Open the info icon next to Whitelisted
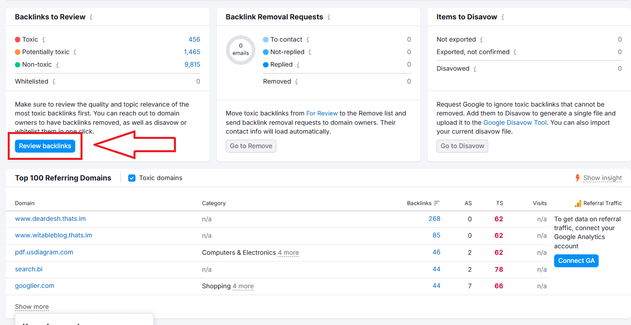This screenshot has width=631, height=325. [53, 81]
